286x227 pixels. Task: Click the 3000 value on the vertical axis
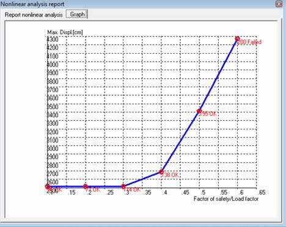(x=53, y=148)
